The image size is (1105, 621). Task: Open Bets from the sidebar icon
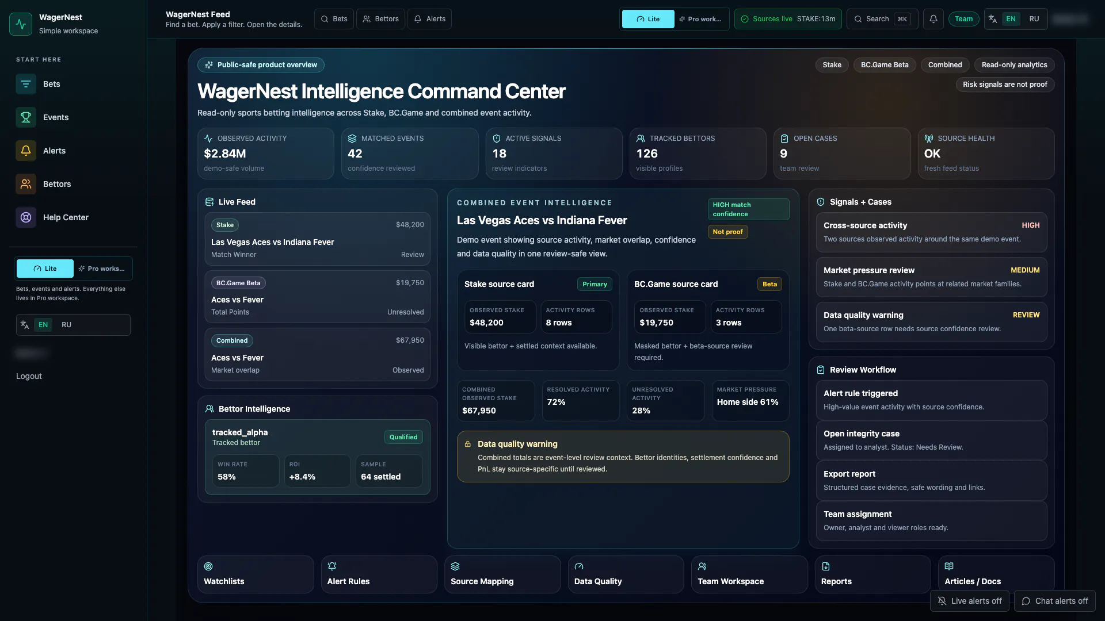pyautogui.click(x=26, y=84)
